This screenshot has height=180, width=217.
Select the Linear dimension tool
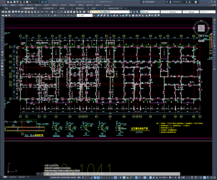pyautogui.click(x=13, y=15)
